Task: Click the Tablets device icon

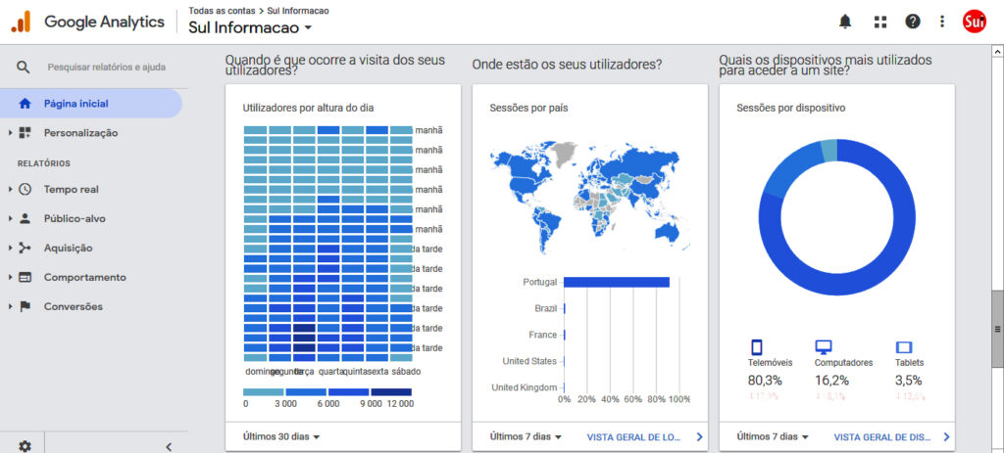Action: pyautogui.click(x=903, y=347)
